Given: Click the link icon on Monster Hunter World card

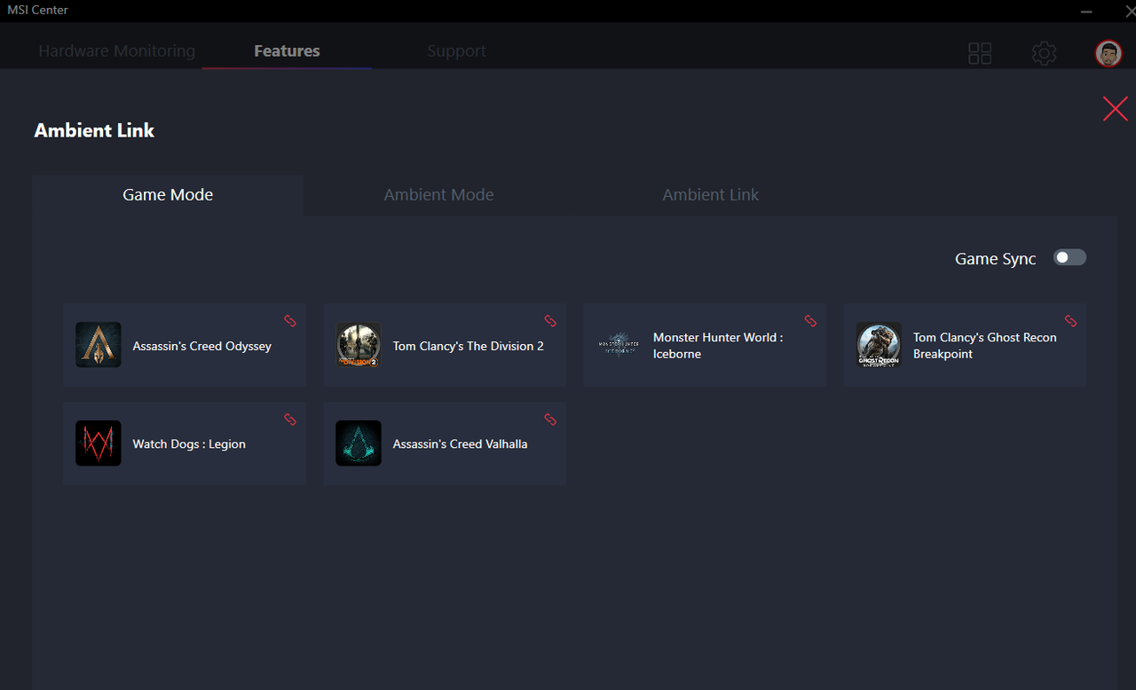Looking at the screenshot, I should coord(810,321).
